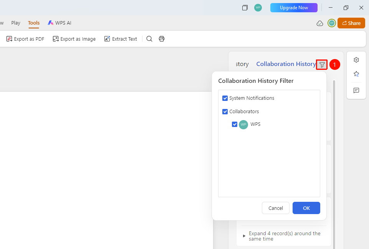Open the comments panel icon
369x249 pixels.
pyautogui.click(x=356, y=91)
